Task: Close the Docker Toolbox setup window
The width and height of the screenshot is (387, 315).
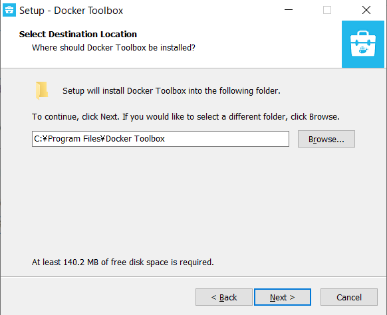Action: click(x=366, y=10)
